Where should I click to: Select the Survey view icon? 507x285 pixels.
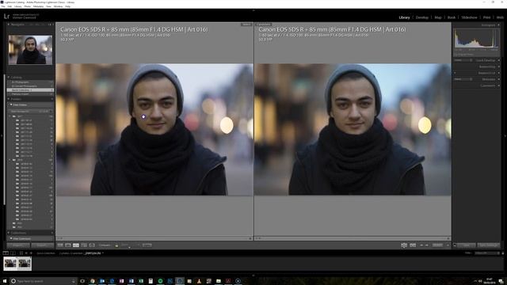tap(84, 245)
